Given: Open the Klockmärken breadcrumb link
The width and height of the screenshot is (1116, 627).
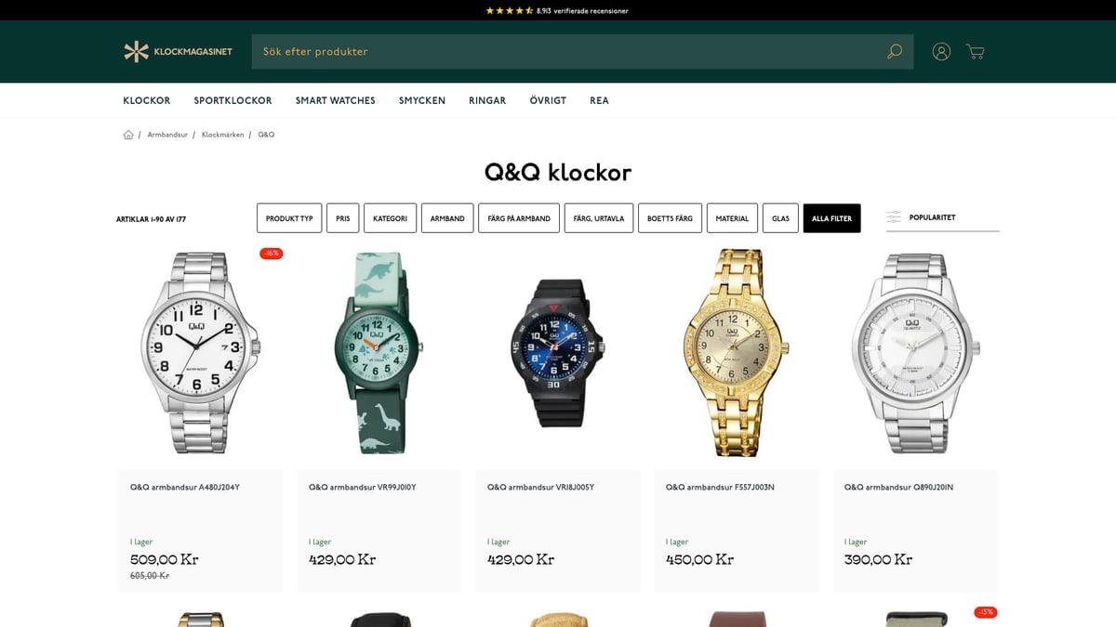Looking at the screenshot, I should coord(222,135).
